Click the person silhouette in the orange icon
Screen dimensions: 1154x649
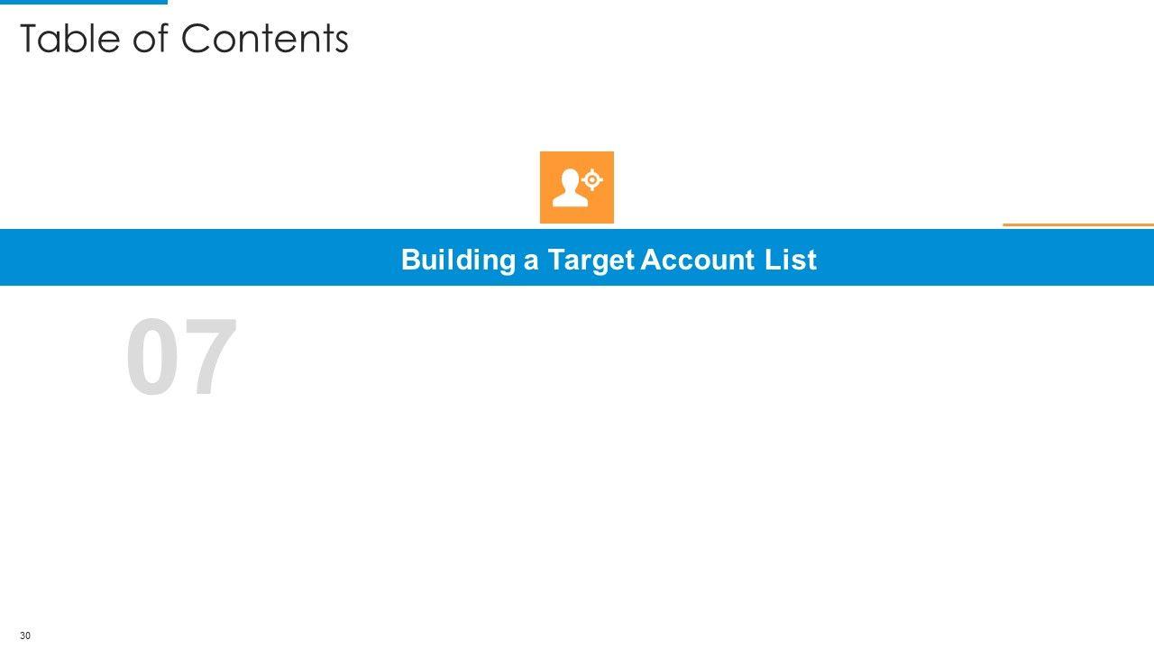[x=569, y=188]
